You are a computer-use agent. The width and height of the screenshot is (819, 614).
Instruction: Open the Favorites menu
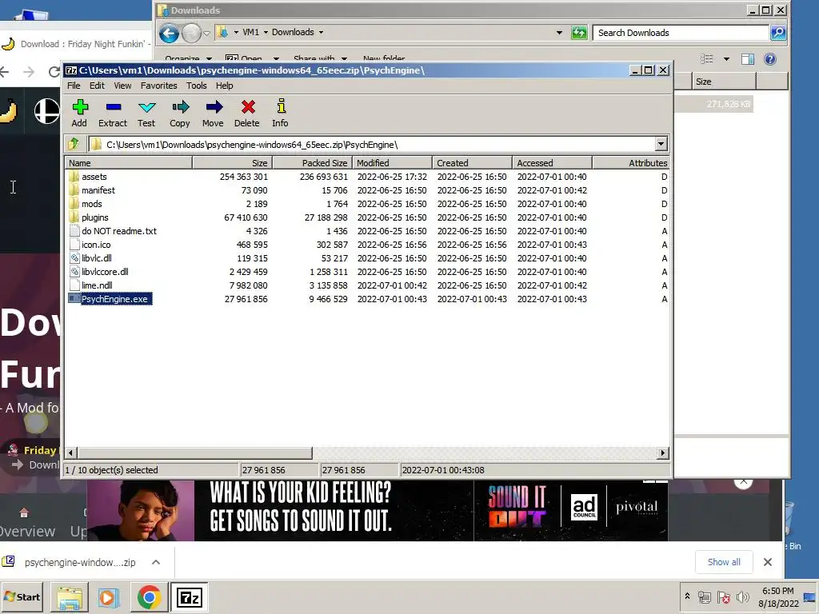tap(159, 86)
